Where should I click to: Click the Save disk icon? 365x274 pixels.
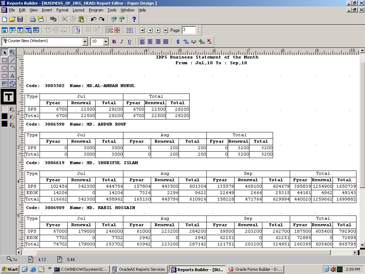[20, 19]
